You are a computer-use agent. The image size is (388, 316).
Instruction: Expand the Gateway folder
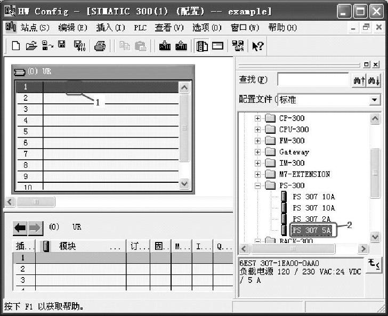coord(257,152)
